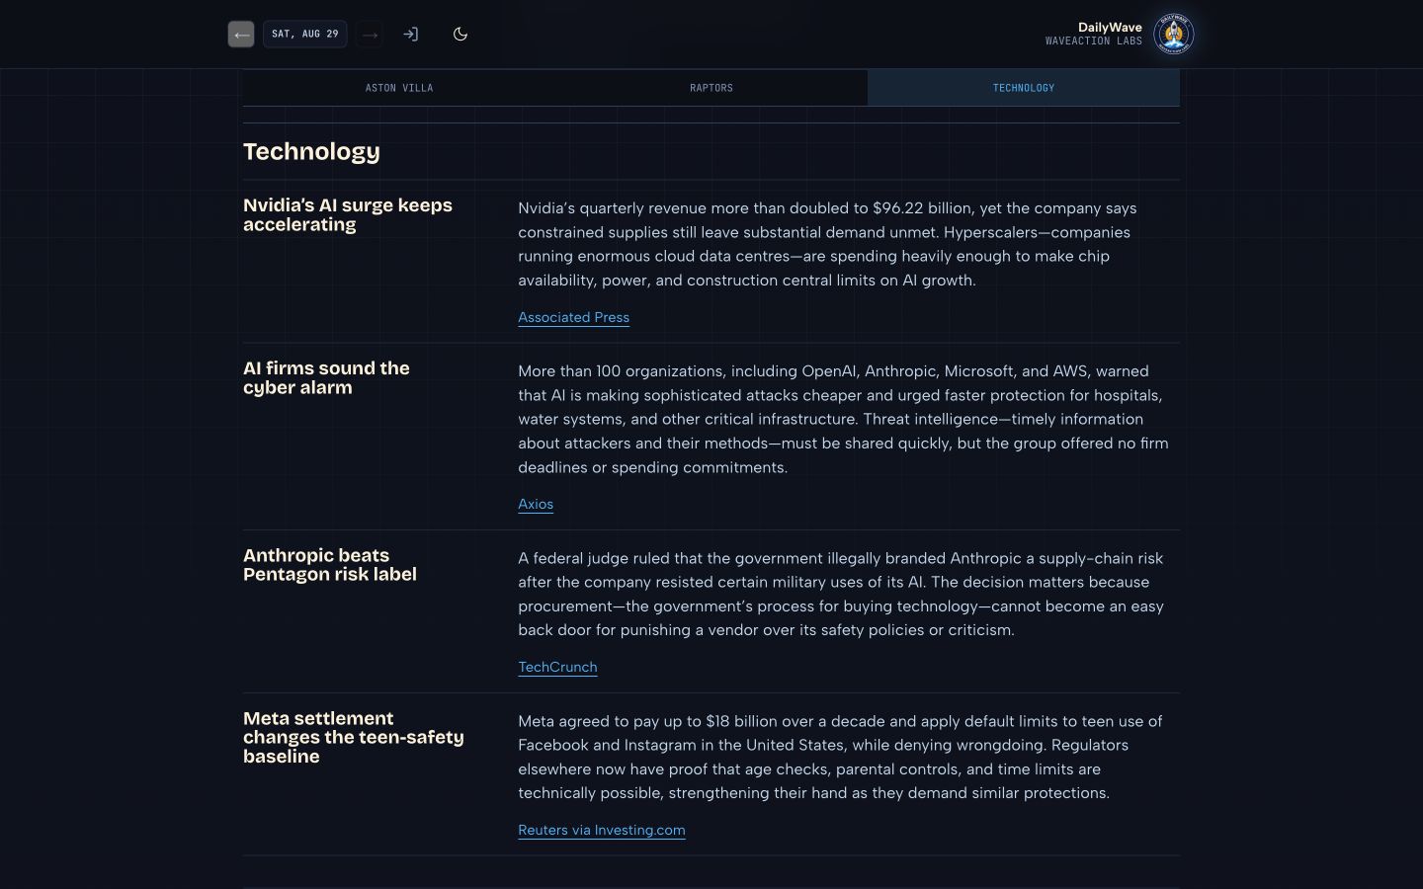Open the DailyWave logo badge

pos(1174,35)
